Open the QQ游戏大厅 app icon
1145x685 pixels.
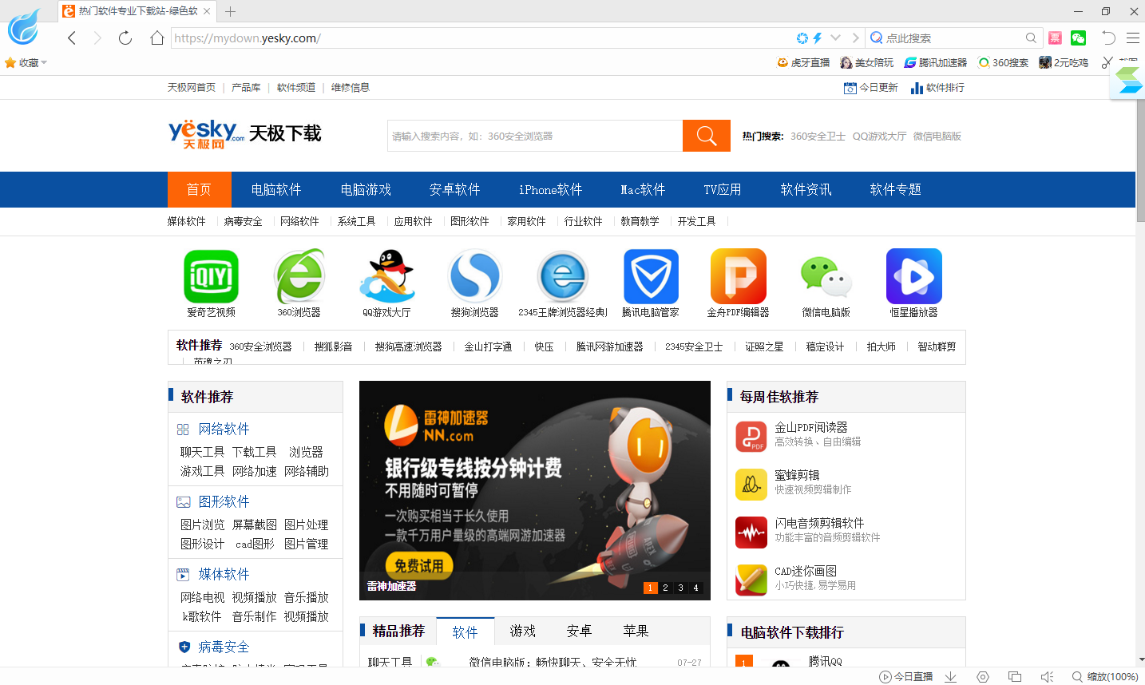pyautogui.click(x=386, y=276)
